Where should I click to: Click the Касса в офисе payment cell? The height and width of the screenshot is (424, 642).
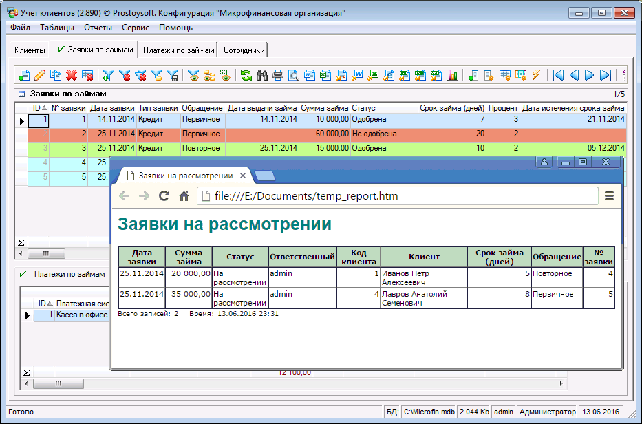(82, 315)
